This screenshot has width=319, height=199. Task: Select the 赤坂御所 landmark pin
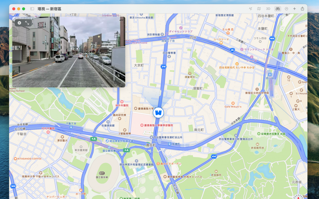pyautogui.click(x=216, y=171)
